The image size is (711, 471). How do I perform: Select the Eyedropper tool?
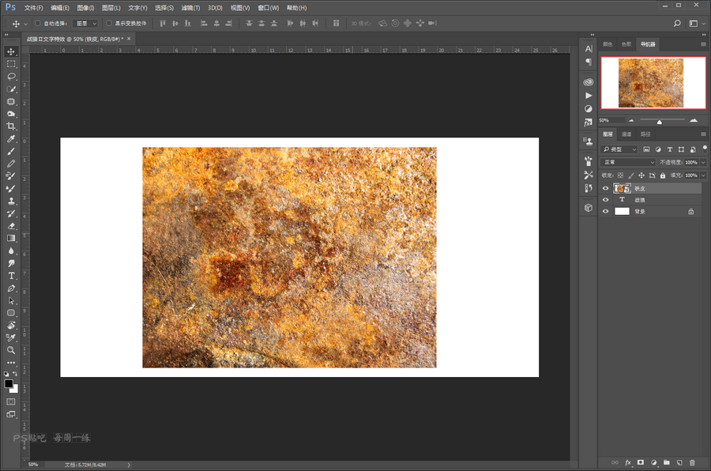[x=11, y=139]
